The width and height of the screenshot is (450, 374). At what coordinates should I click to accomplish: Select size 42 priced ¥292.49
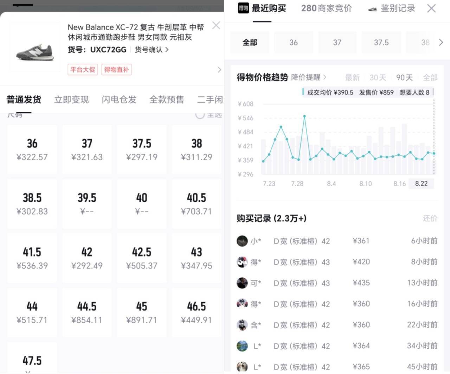[x=87, y=258]
